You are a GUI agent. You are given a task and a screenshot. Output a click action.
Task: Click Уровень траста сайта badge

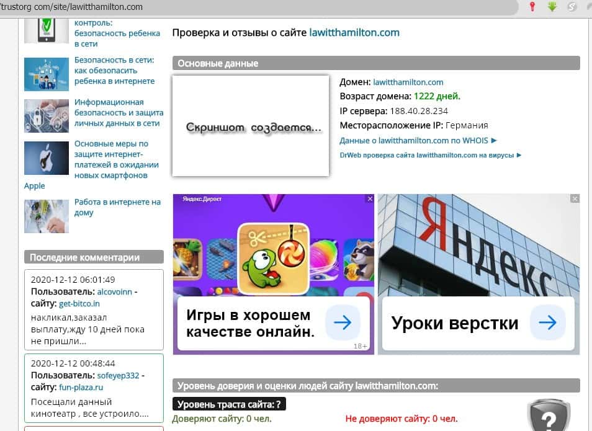[x=229, y=404]
